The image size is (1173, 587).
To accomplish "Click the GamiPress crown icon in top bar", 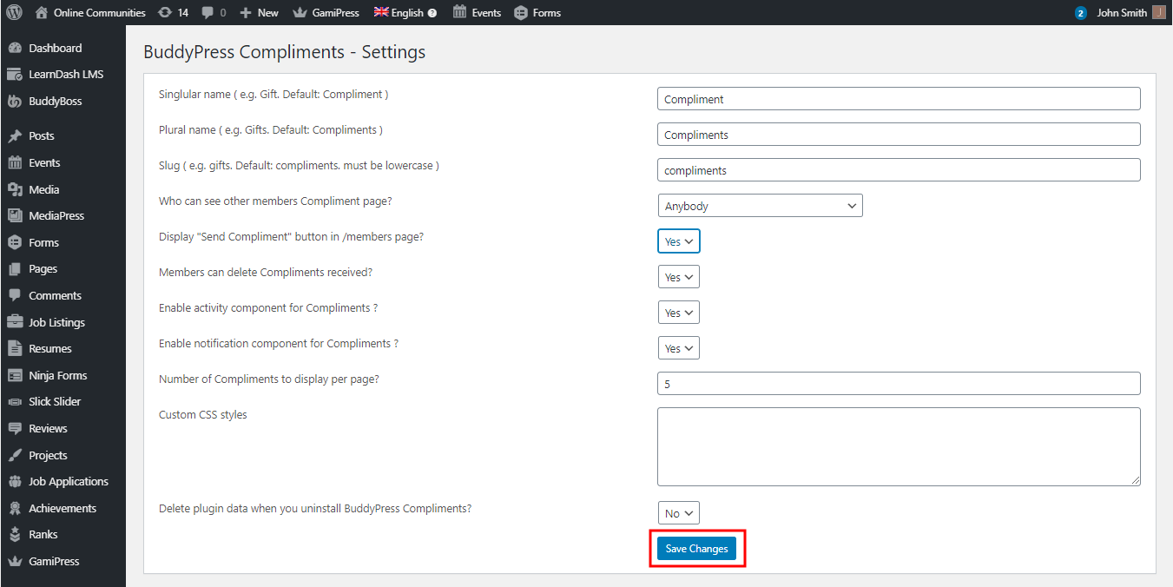I will point(300,13).
